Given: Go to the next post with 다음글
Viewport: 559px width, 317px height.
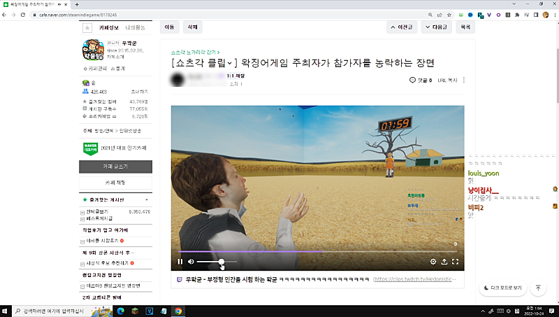Looking at the screenshot, I should point(437,27).
